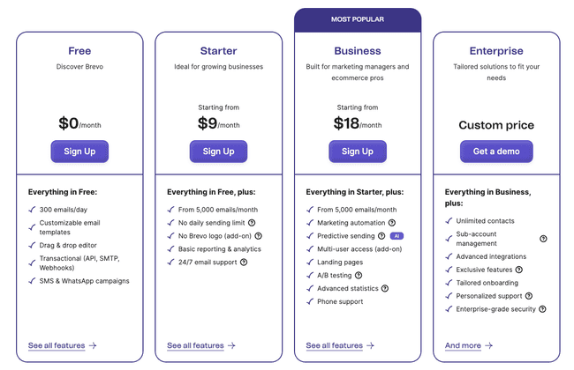Click the AI badge next to Predictive sending
Screen dimensions: 574x370
pos(397,236)
